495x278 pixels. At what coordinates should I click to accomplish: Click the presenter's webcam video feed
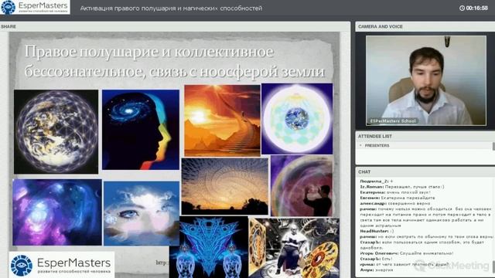point(426,80)
